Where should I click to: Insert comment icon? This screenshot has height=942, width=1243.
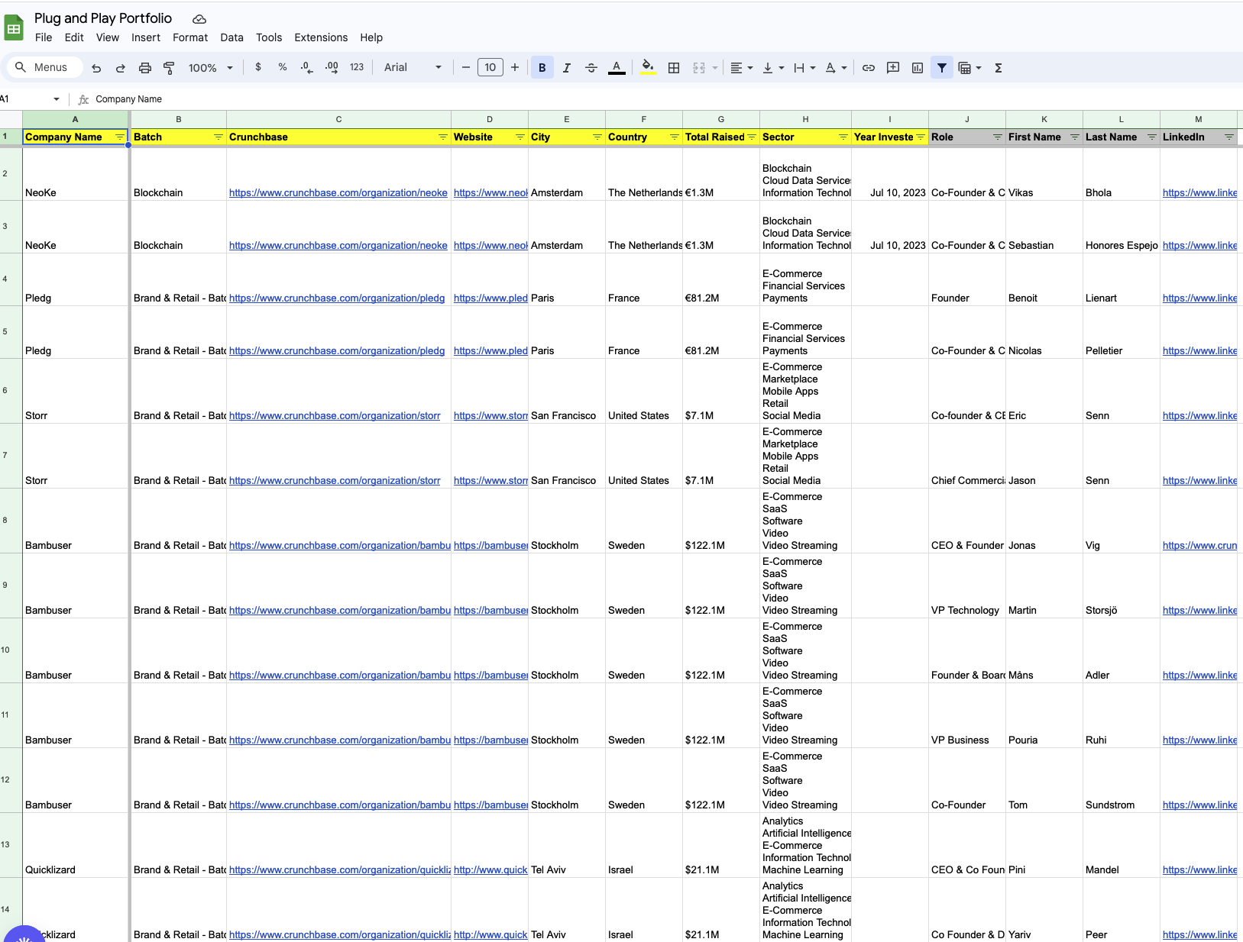tap(893, 68)
